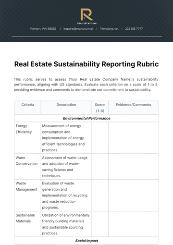
Task: Click the empty Score cell for Waste Management
Action: (100, 195)
